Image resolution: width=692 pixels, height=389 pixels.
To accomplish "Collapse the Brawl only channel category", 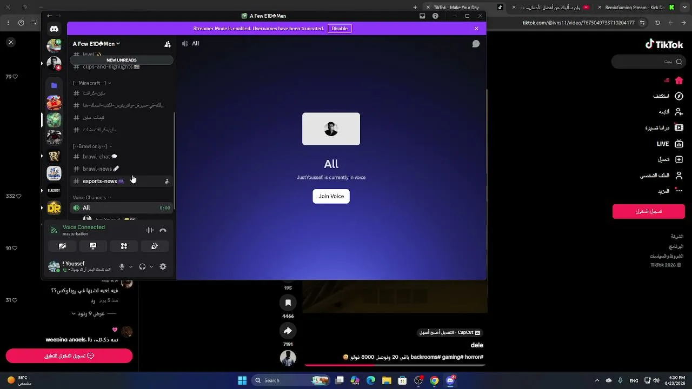I will pyautogui.click(x=92, y=146).
